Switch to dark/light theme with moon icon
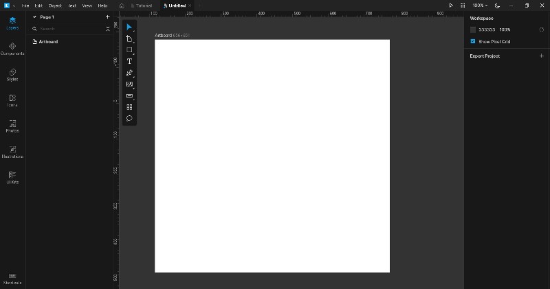The image size is (550, 289). pyautogui.click(x=497, y=5)
